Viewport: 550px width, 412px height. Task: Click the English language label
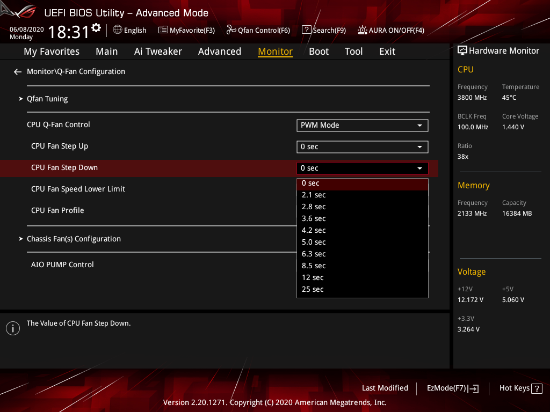click(x=135, y=31)
